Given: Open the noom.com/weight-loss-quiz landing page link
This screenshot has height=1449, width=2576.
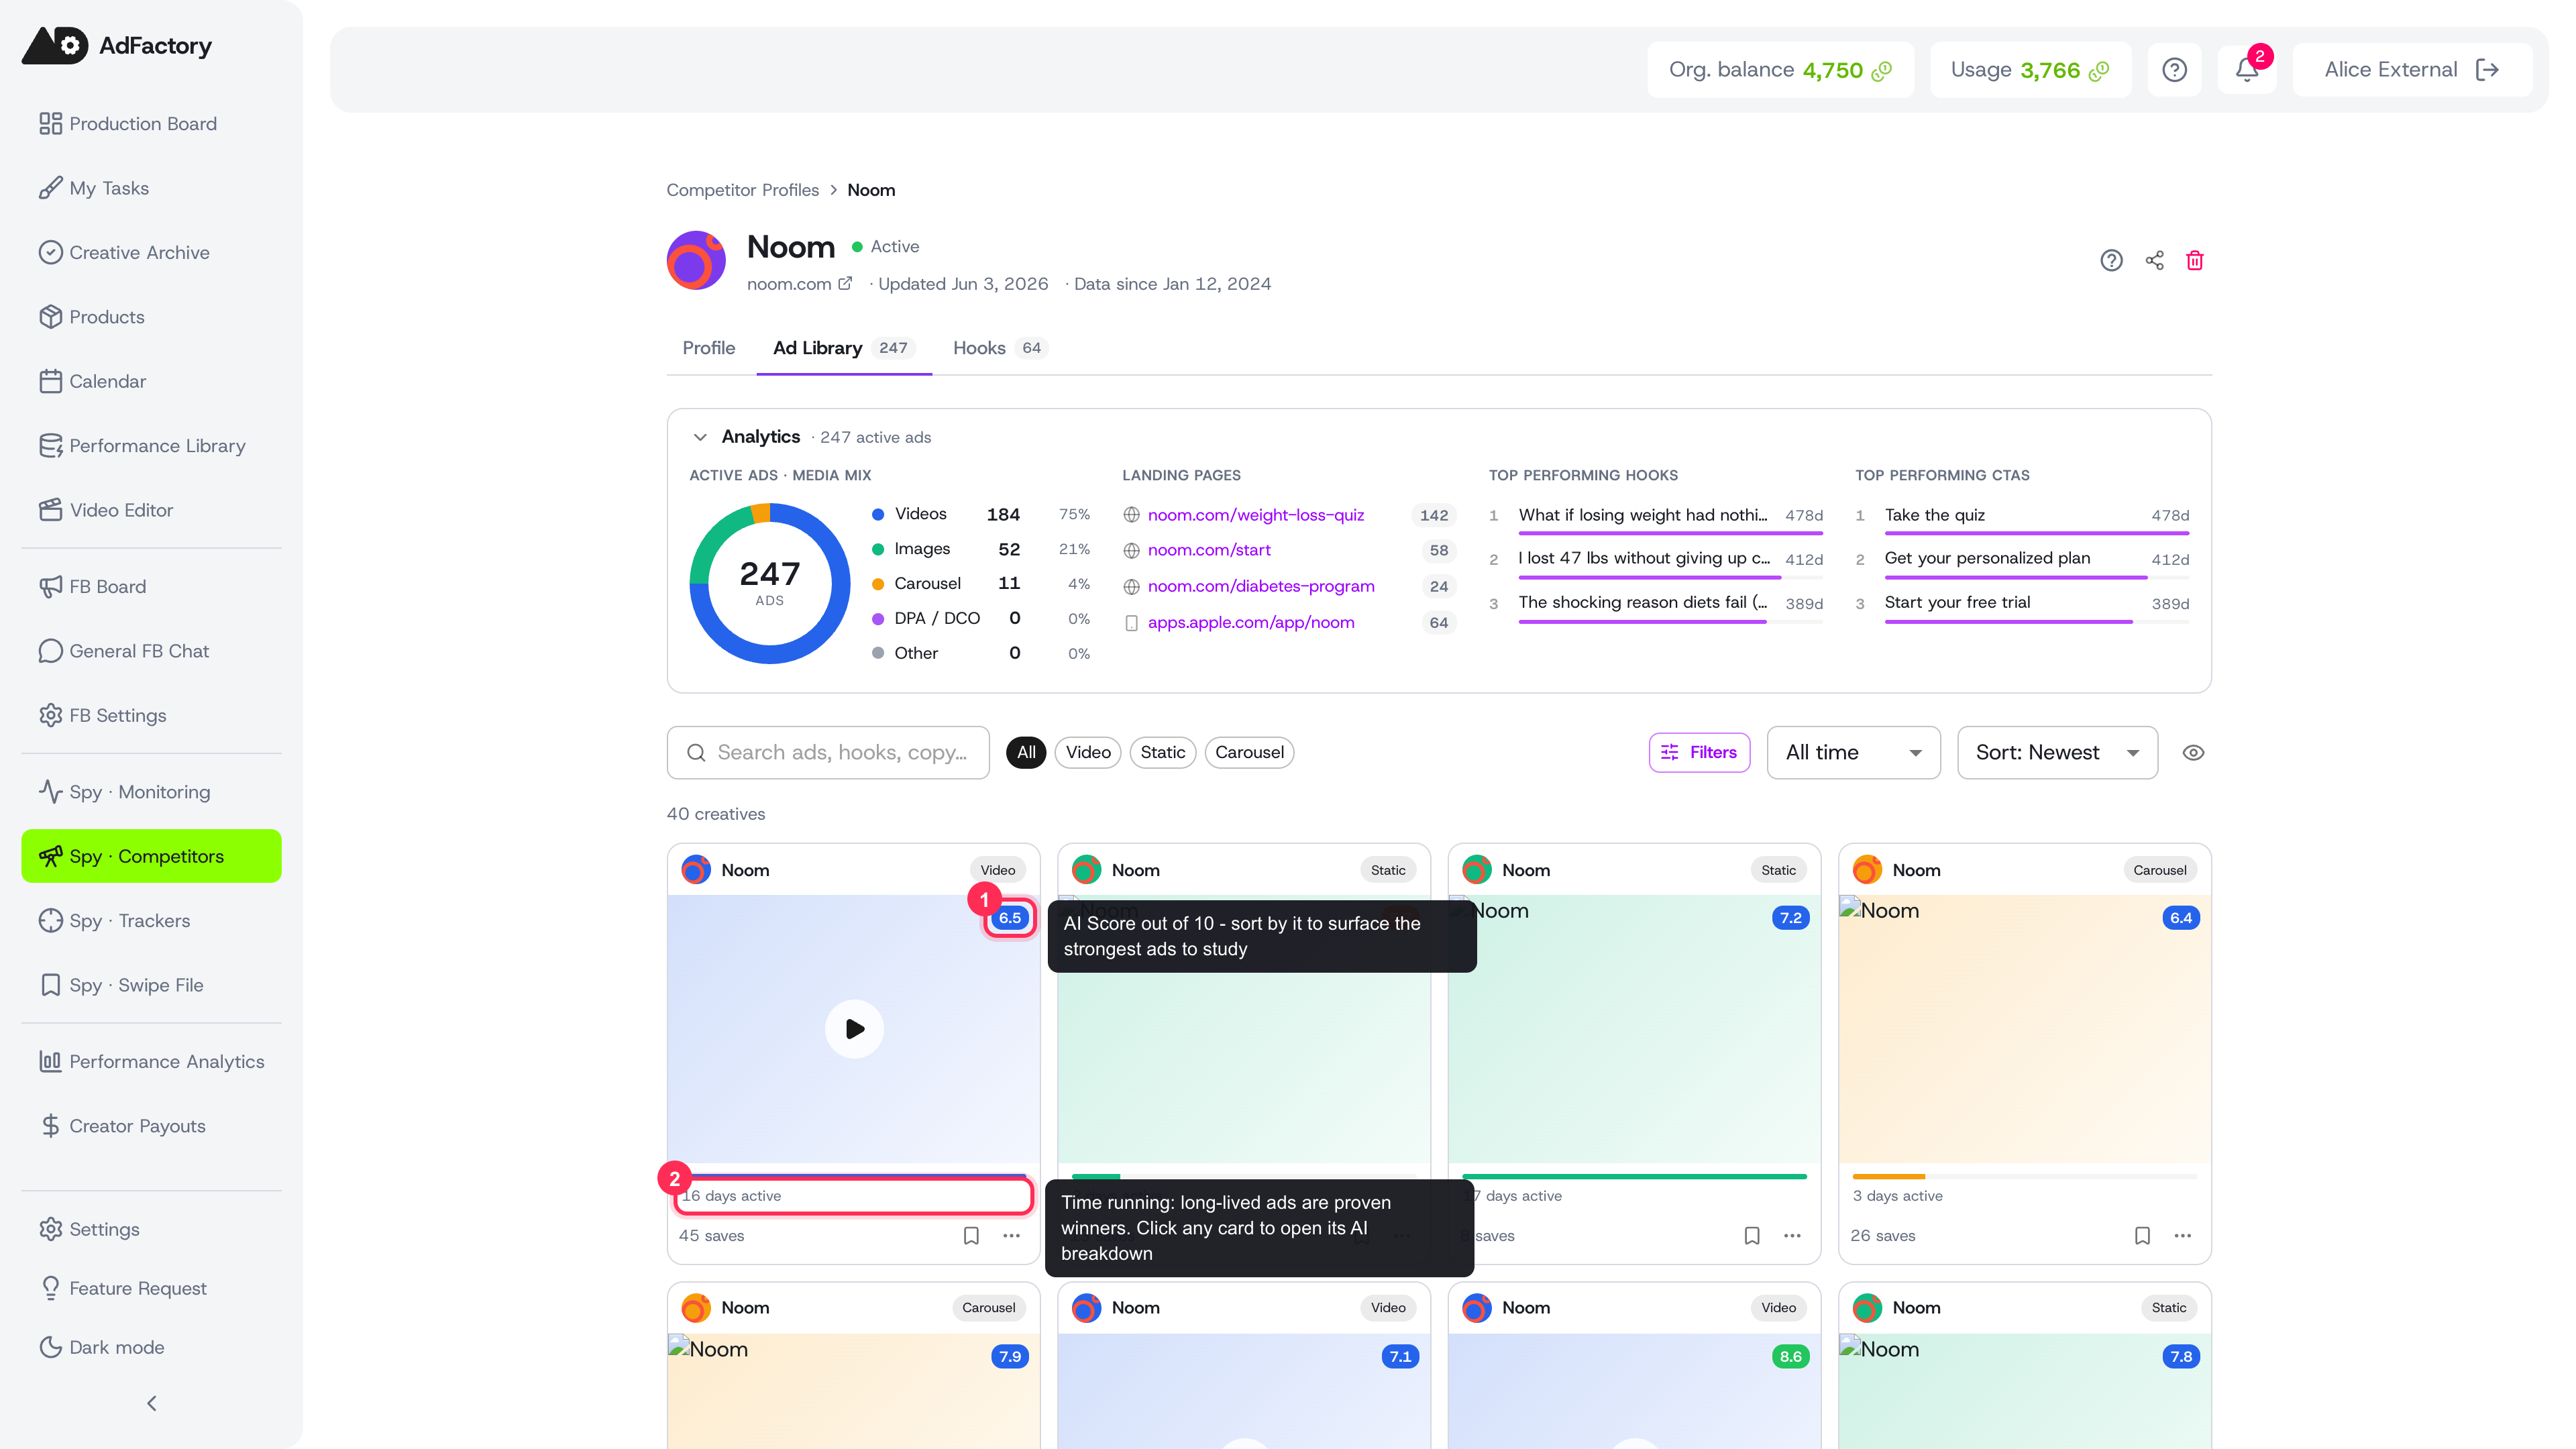Looking at the screenshot, I should 1256,515.
